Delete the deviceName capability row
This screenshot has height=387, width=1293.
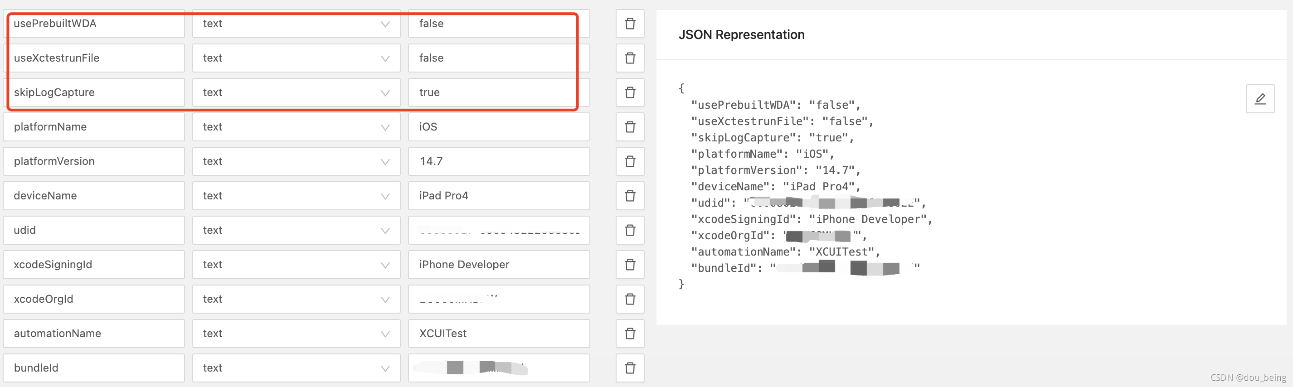(630, 196)
